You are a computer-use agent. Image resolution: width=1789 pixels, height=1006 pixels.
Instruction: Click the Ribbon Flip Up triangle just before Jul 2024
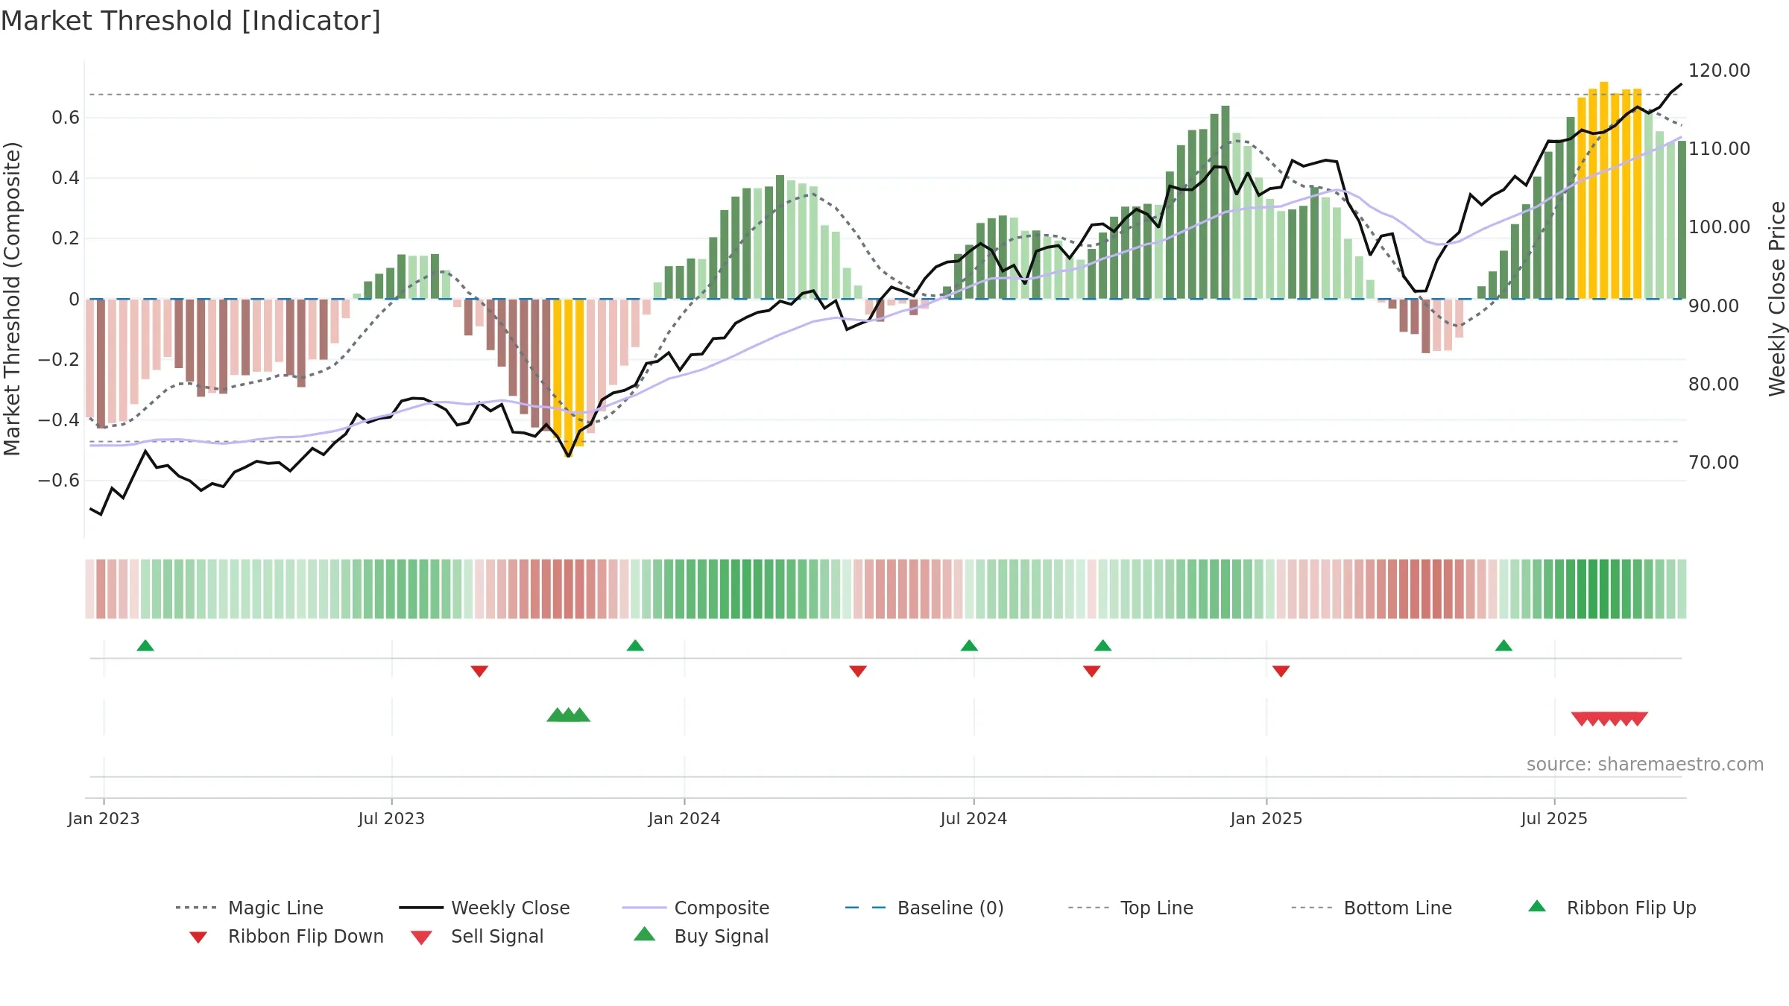[969, 645]
